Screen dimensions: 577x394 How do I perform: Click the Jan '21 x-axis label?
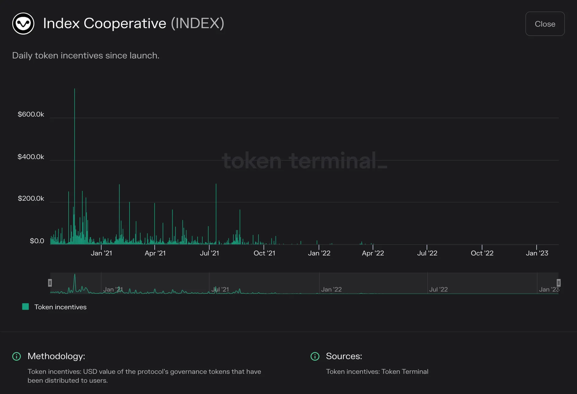[x=101, y=253]
